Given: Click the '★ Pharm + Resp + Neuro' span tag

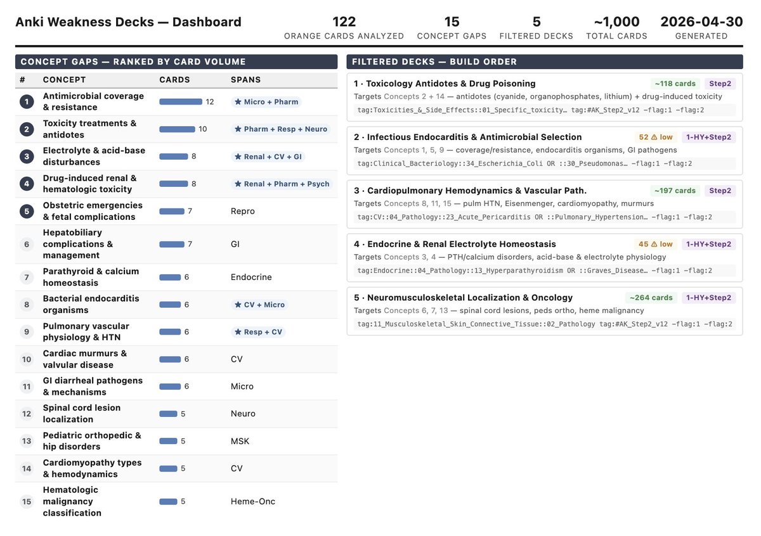Looking at the screenshot, I should [280, 129].
